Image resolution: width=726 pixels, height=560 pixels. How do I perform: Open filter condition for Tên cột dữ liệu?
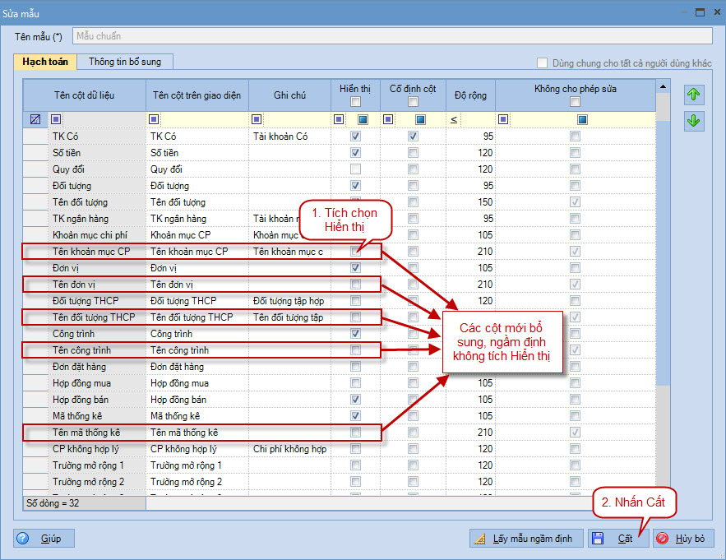[x=56, y=119]
